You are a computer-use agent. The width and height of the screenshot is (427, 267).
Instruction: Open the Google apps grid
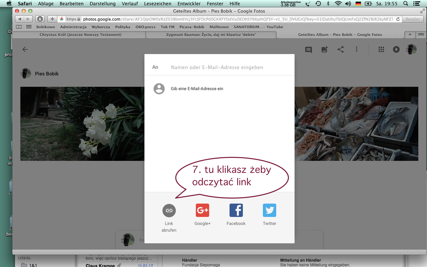click(x=381, y=49)
